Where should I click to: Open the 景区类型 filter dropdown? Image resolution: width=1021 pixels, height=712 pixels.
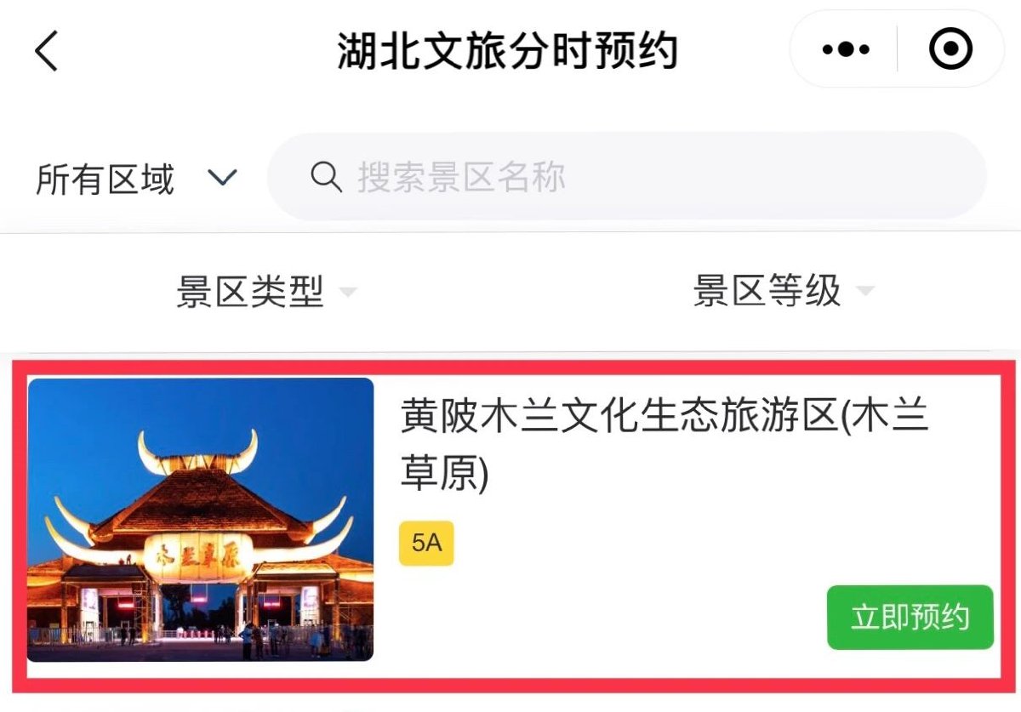(x=266, y=292)
